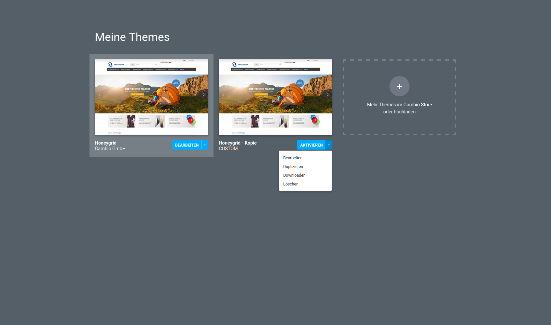Click right carousel arrow in Kopie preview

(327, 95)
